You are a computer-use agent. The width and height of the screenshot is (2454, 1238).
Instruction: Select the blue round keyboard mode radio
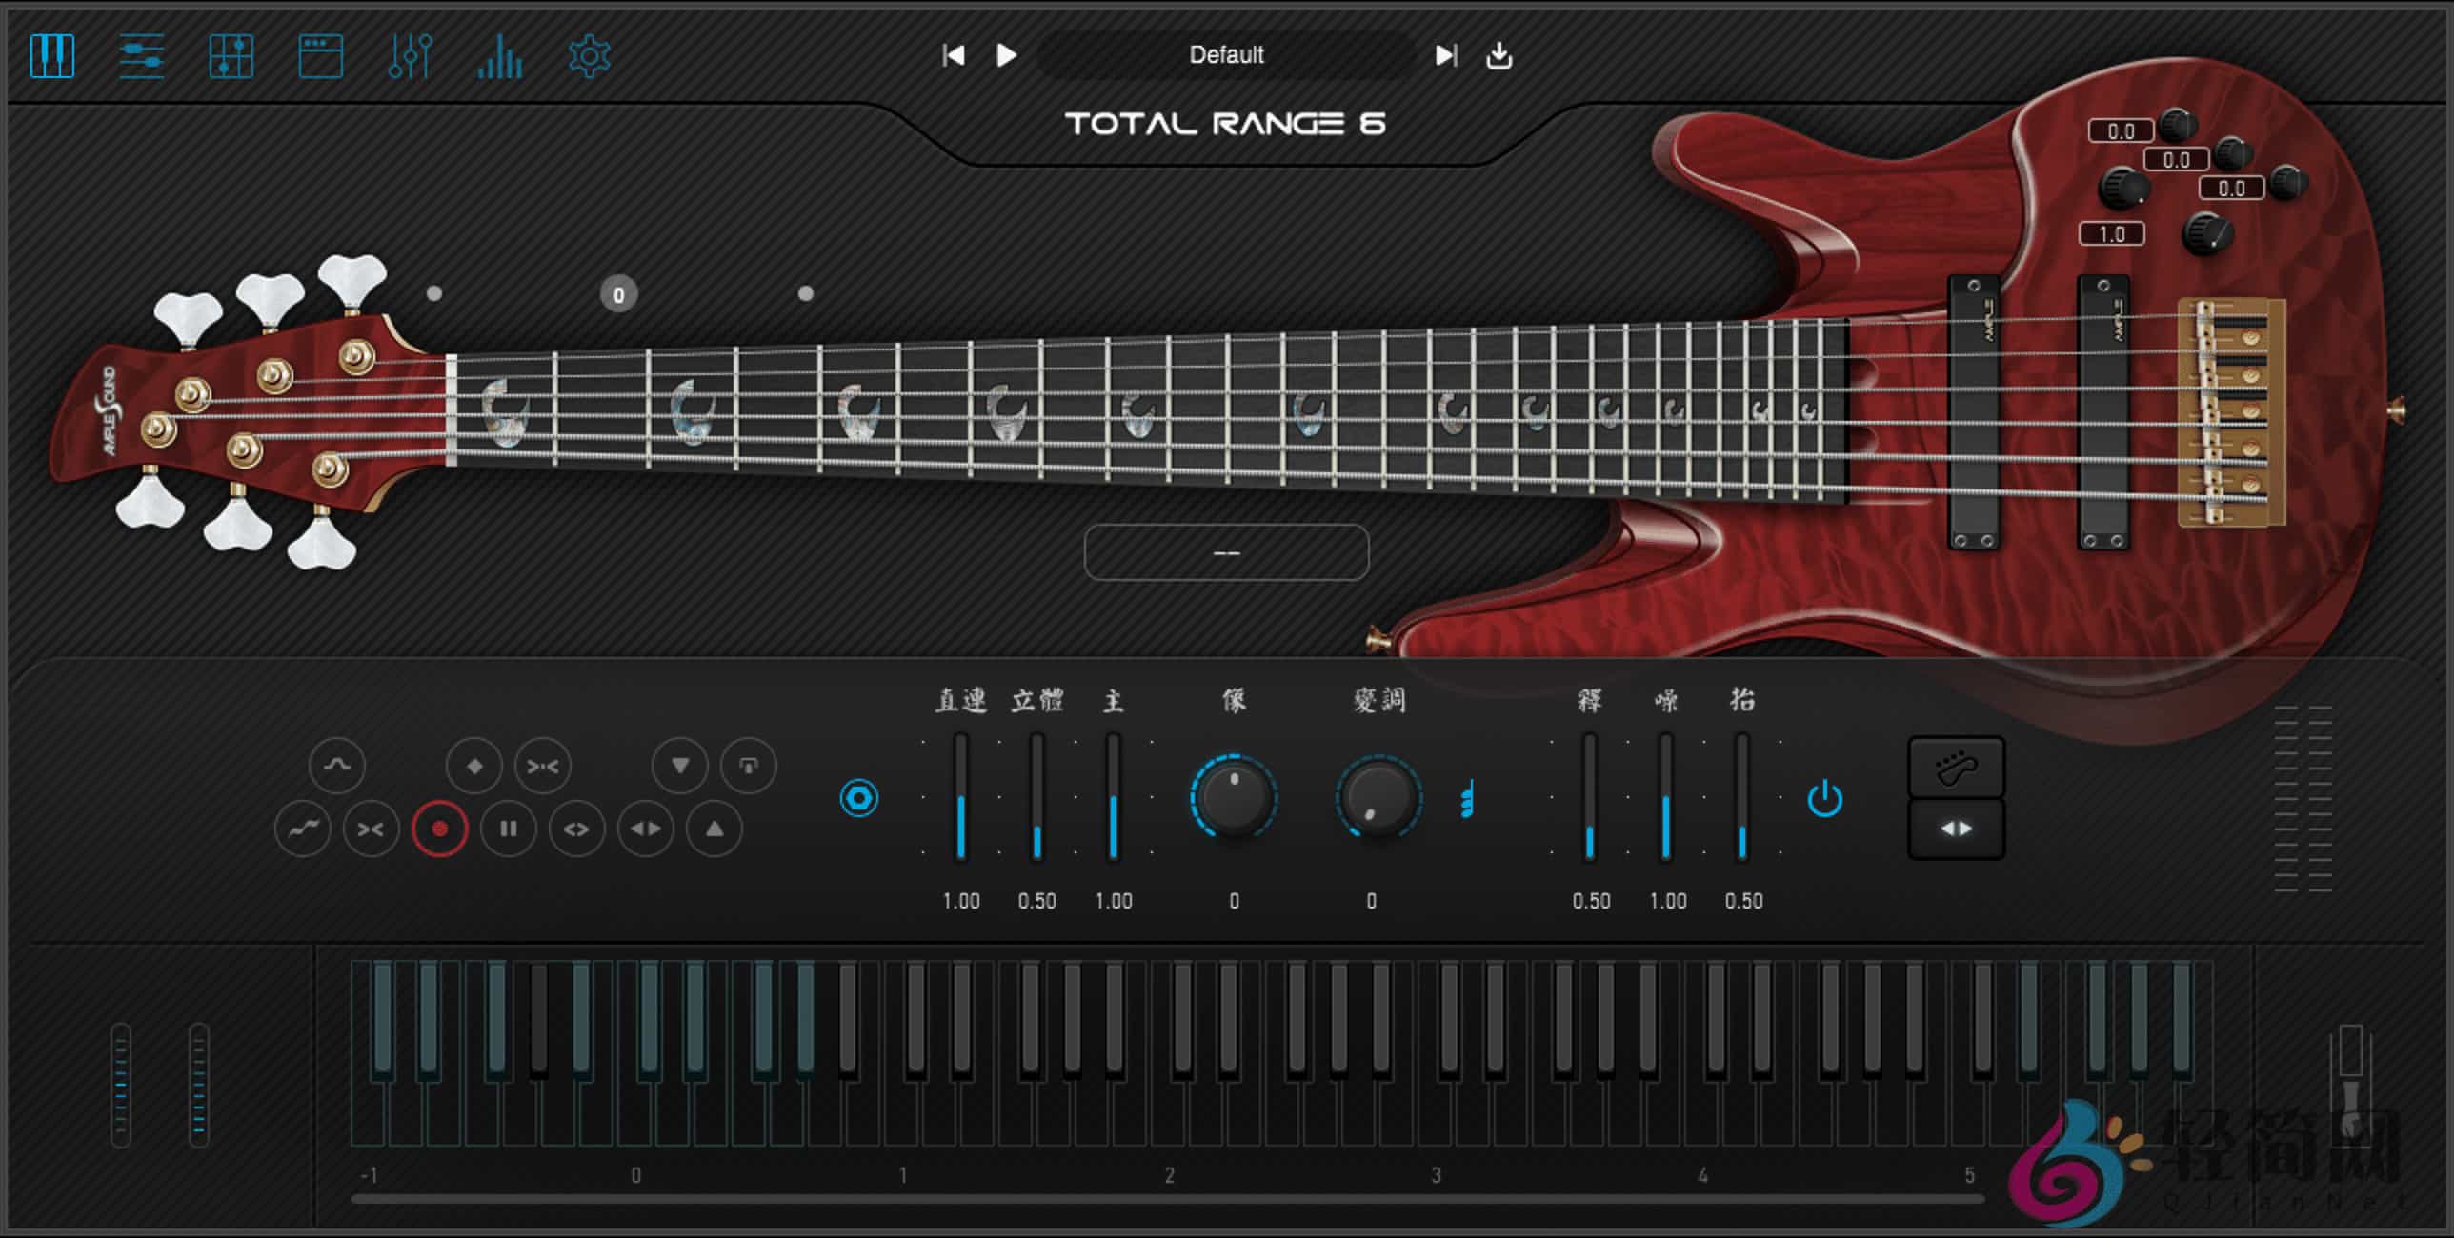click(860, 800)
